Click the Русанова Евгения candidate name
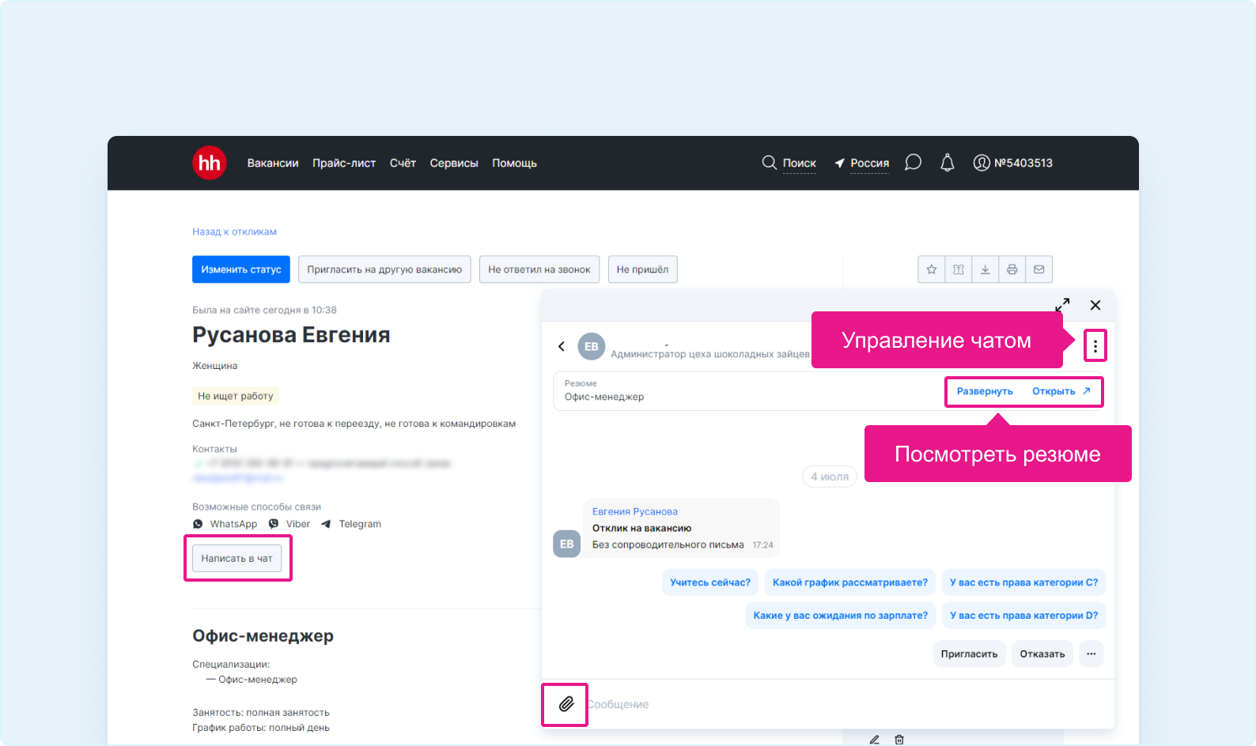Viewport: 1256px width, 746px height. pyautogui.click(x=291, y=335)
